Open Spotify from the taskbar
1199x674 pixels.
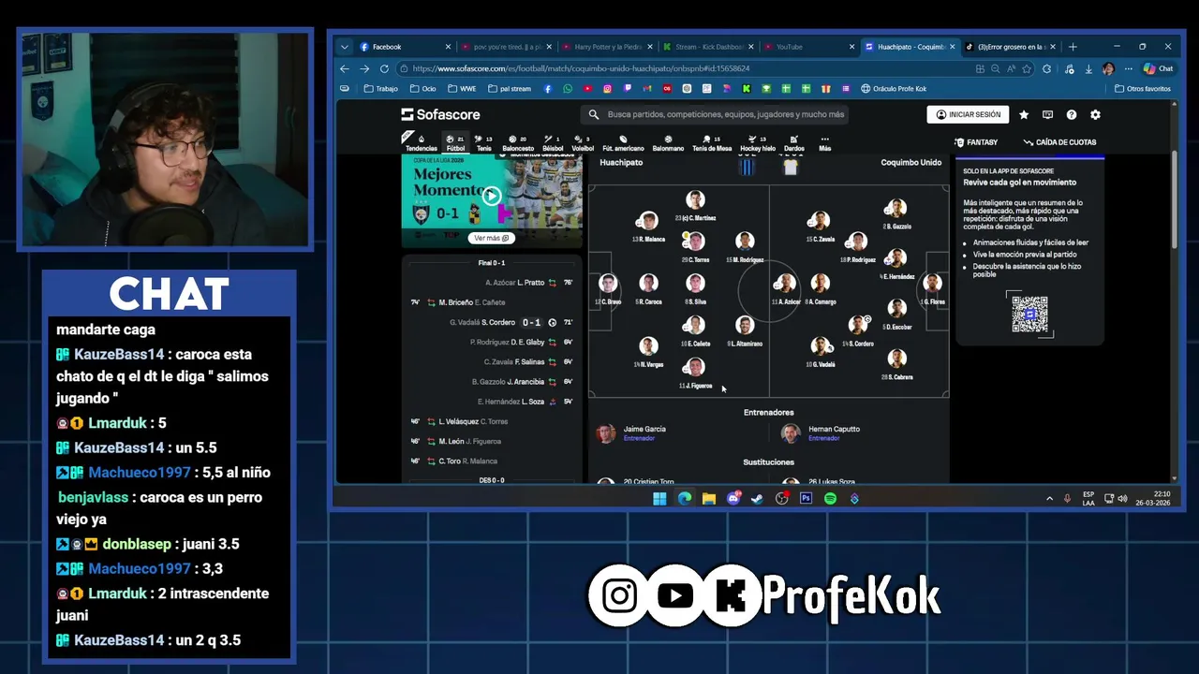pos(830,499)
